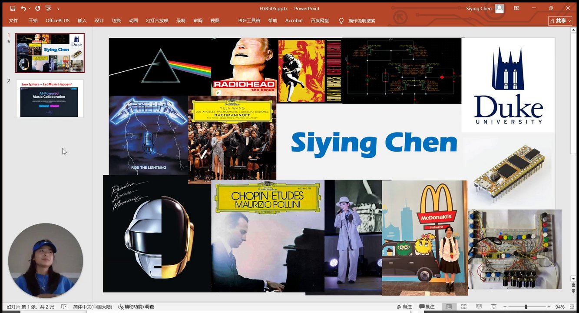
Task: Switch to the 插入 tab
Action: [82, 20]
